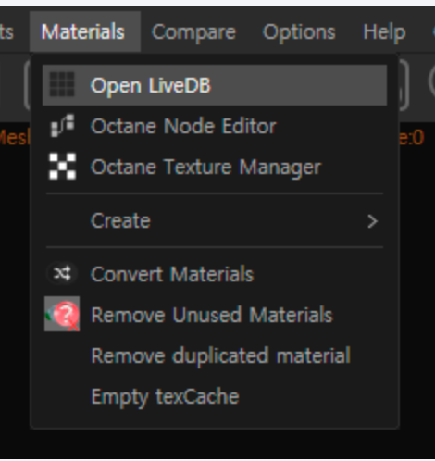Select Open LiveDB menu entry
This screenshot has width=435, height=461.
215,85
